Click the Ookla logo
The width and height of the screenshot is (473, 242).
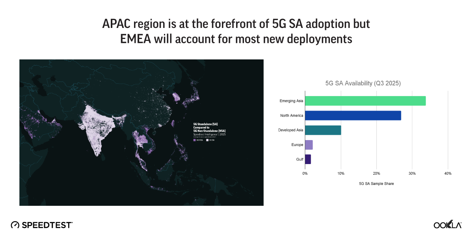point(447,225)
